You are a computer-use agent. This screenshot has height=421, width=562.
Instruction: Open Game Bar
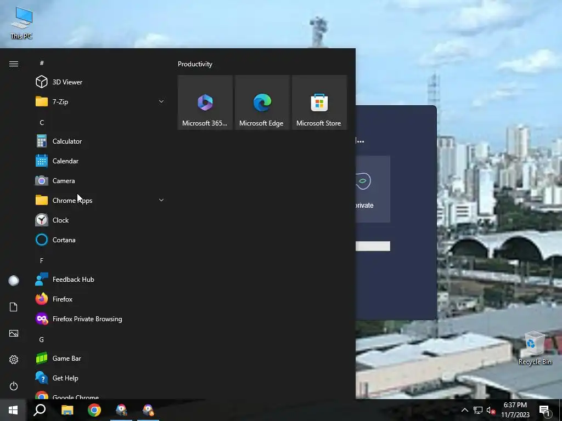pos(100,358)
